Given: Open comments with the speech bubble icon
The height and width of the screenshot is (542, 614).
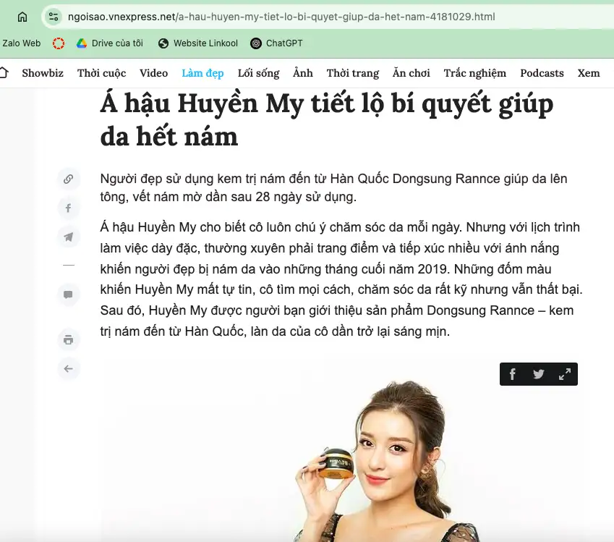Looking at the screenshot, I should point(68,295).
